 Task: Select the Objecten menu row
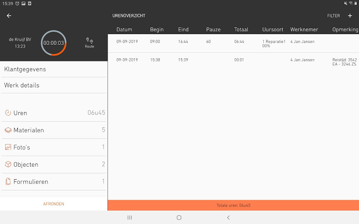pos(53,164)
